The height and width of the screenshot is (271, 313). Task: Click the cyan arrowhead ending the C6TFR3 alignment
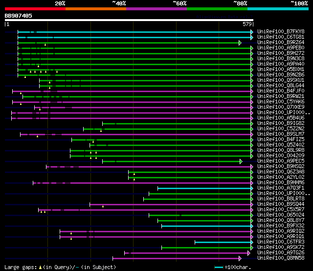point(252,243)
